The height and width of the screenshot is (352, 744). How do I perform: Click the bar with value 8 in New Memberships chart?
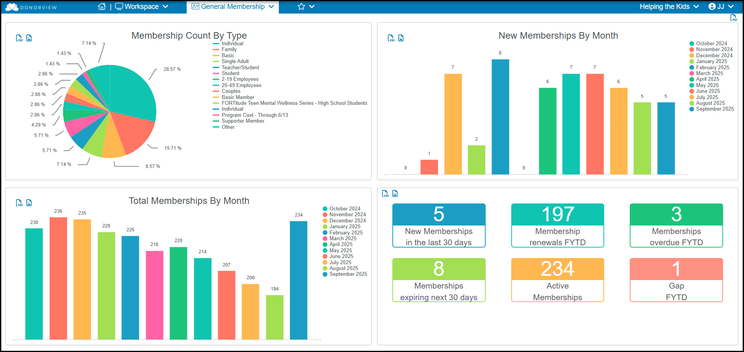(500, 117)
